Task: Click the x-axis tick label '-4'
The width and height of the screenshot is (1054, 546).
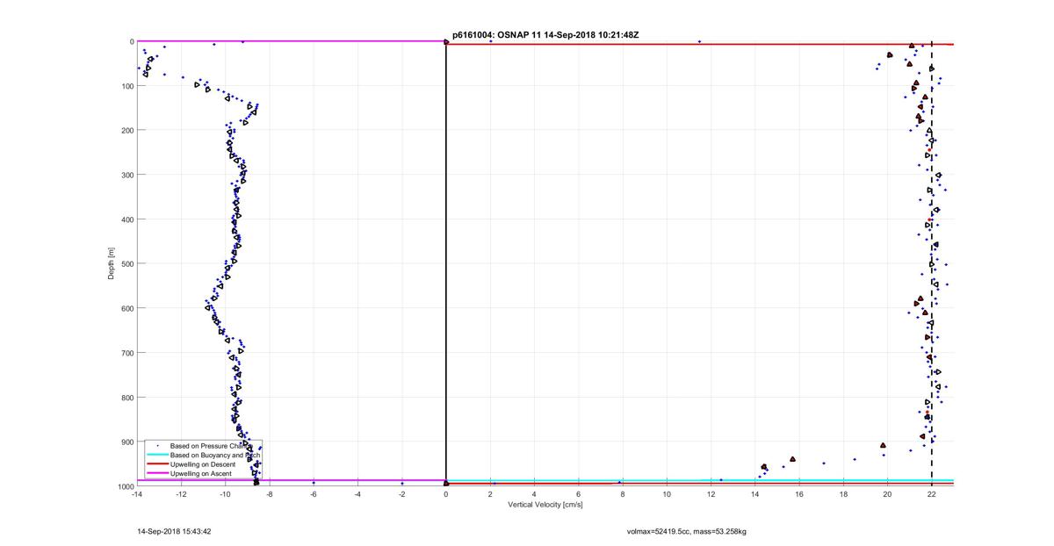Action: pos(357,494)
